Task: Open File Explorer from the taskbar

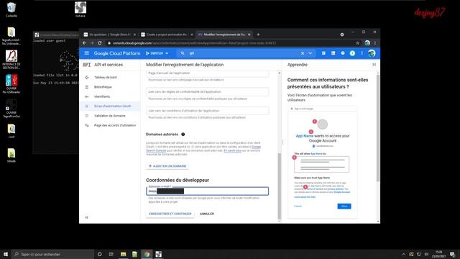Action: (123, 254)
